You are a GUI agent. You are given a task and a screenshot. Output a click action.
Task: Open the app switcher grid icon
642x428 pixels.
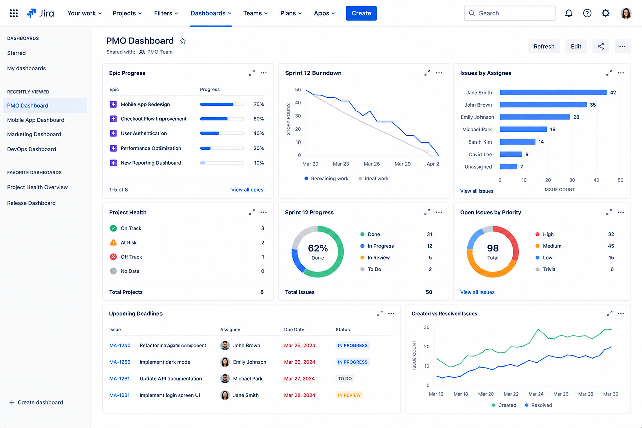[14, 13]
